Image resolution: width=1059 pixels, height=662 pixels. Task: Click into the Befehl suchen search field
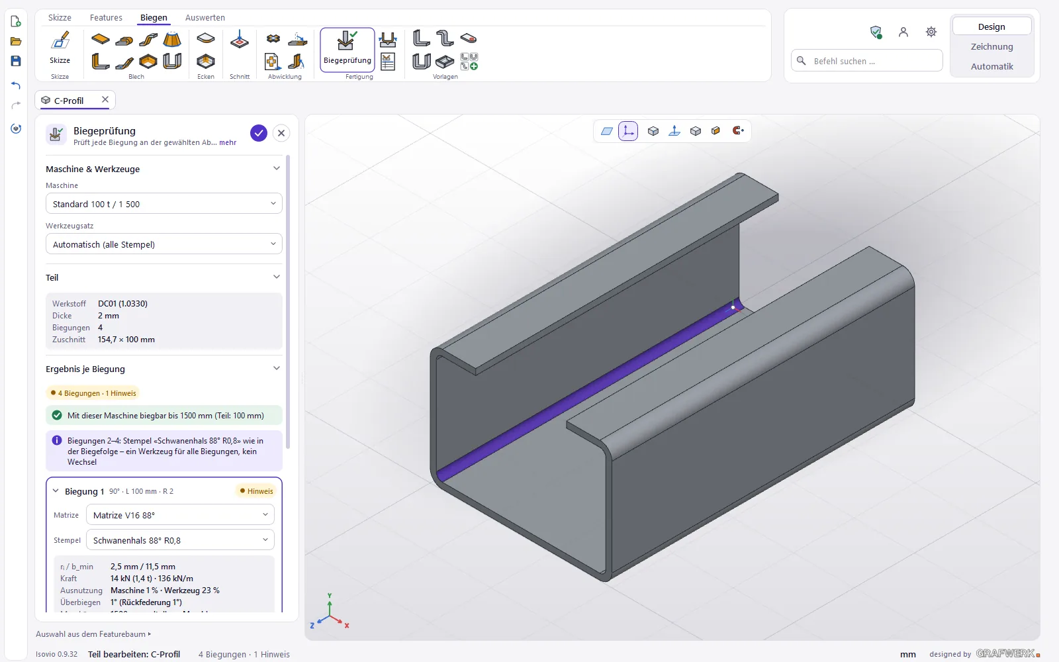[x=867, y=61]
